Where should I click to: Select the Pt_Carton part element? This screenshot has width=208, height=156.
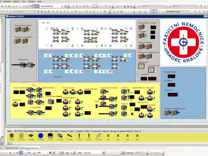click(22, 136)
